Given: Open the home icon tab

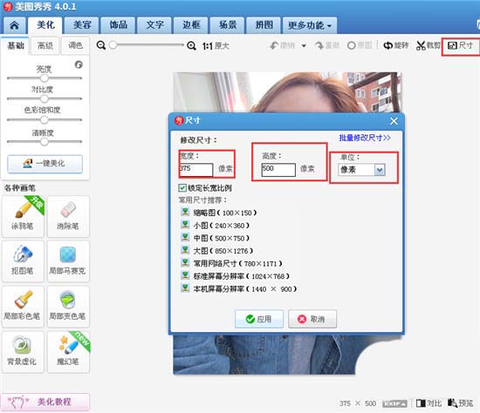Looking at the screenshot, I should (14, 25).
